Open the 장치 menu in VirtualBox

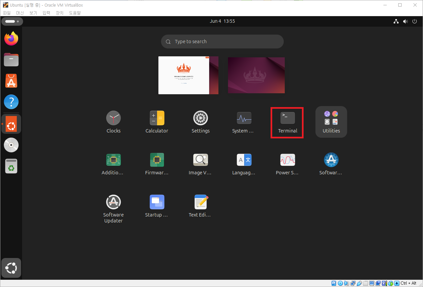(59, 13)
